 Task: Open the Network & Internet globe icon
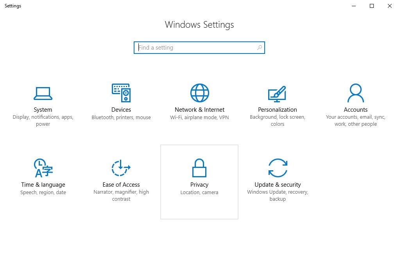click(x=199, y=93)
